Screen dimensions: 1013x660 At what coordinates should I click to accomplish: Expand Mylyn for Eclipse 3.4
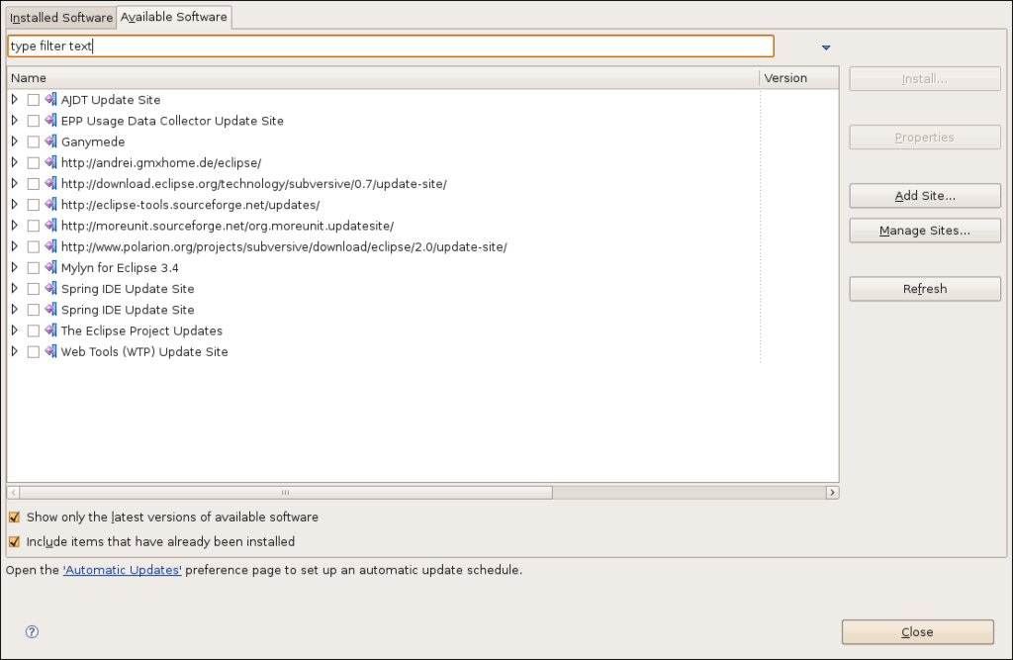[x=15, y=267]
